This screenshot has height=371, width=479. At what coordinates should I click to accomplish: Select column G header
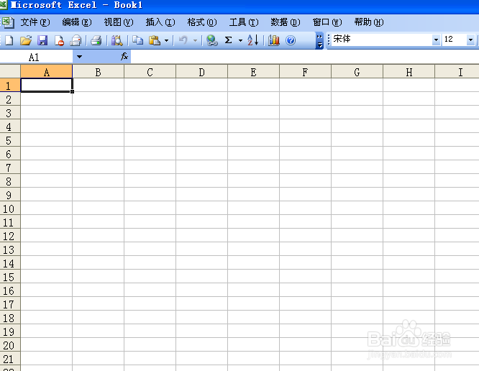point(357,72)
